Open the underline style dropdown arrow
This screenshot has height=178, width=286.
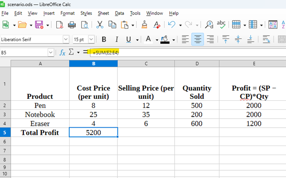tap(137, 40)
